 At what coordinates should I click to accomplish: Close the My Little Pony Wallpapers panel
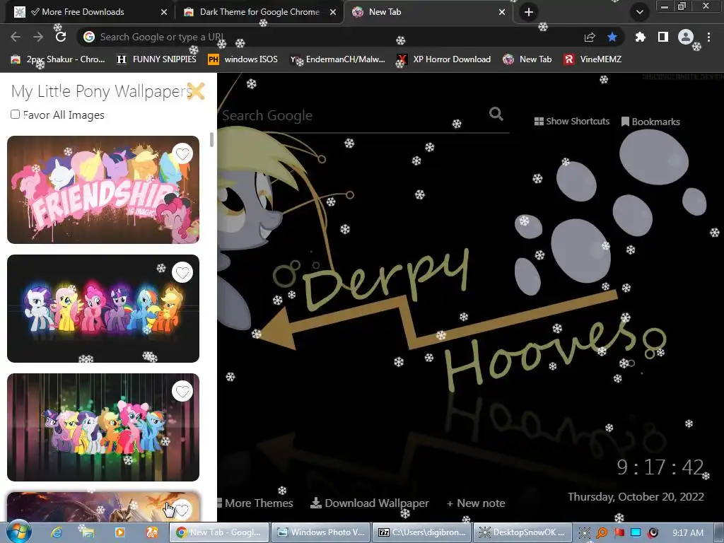coord(196,91)
